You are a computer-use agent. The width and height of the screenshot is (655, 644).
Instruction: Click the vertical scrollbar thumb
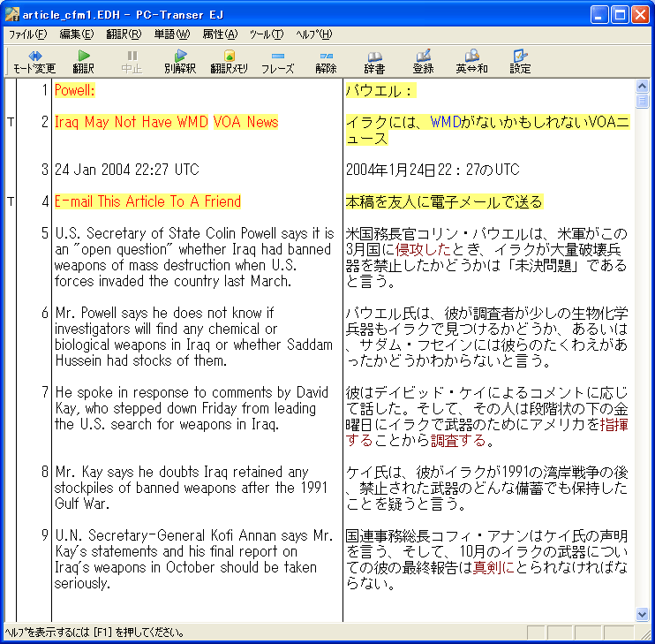click(642, 101)
